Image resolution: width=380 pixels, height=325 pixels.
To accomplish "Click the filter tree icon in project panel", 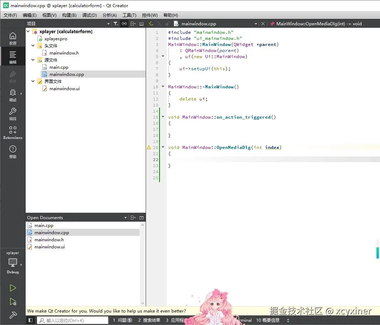I will pos(116,24).
